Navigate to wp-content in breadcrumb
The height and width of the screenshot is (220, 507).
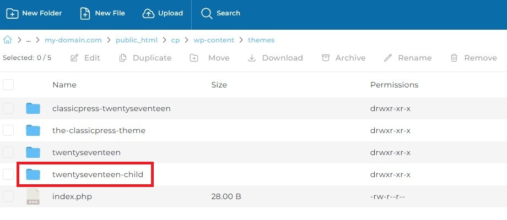click(x=214, y=40)
